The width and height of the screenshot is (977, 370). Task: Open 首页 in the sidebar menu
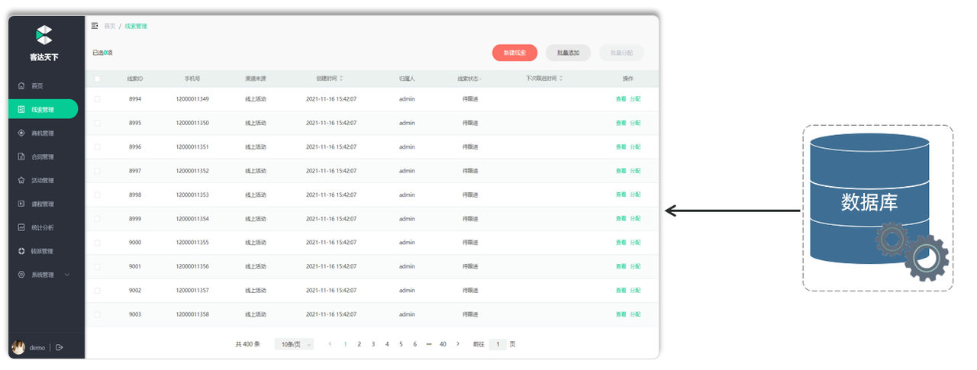click(37, 86)
